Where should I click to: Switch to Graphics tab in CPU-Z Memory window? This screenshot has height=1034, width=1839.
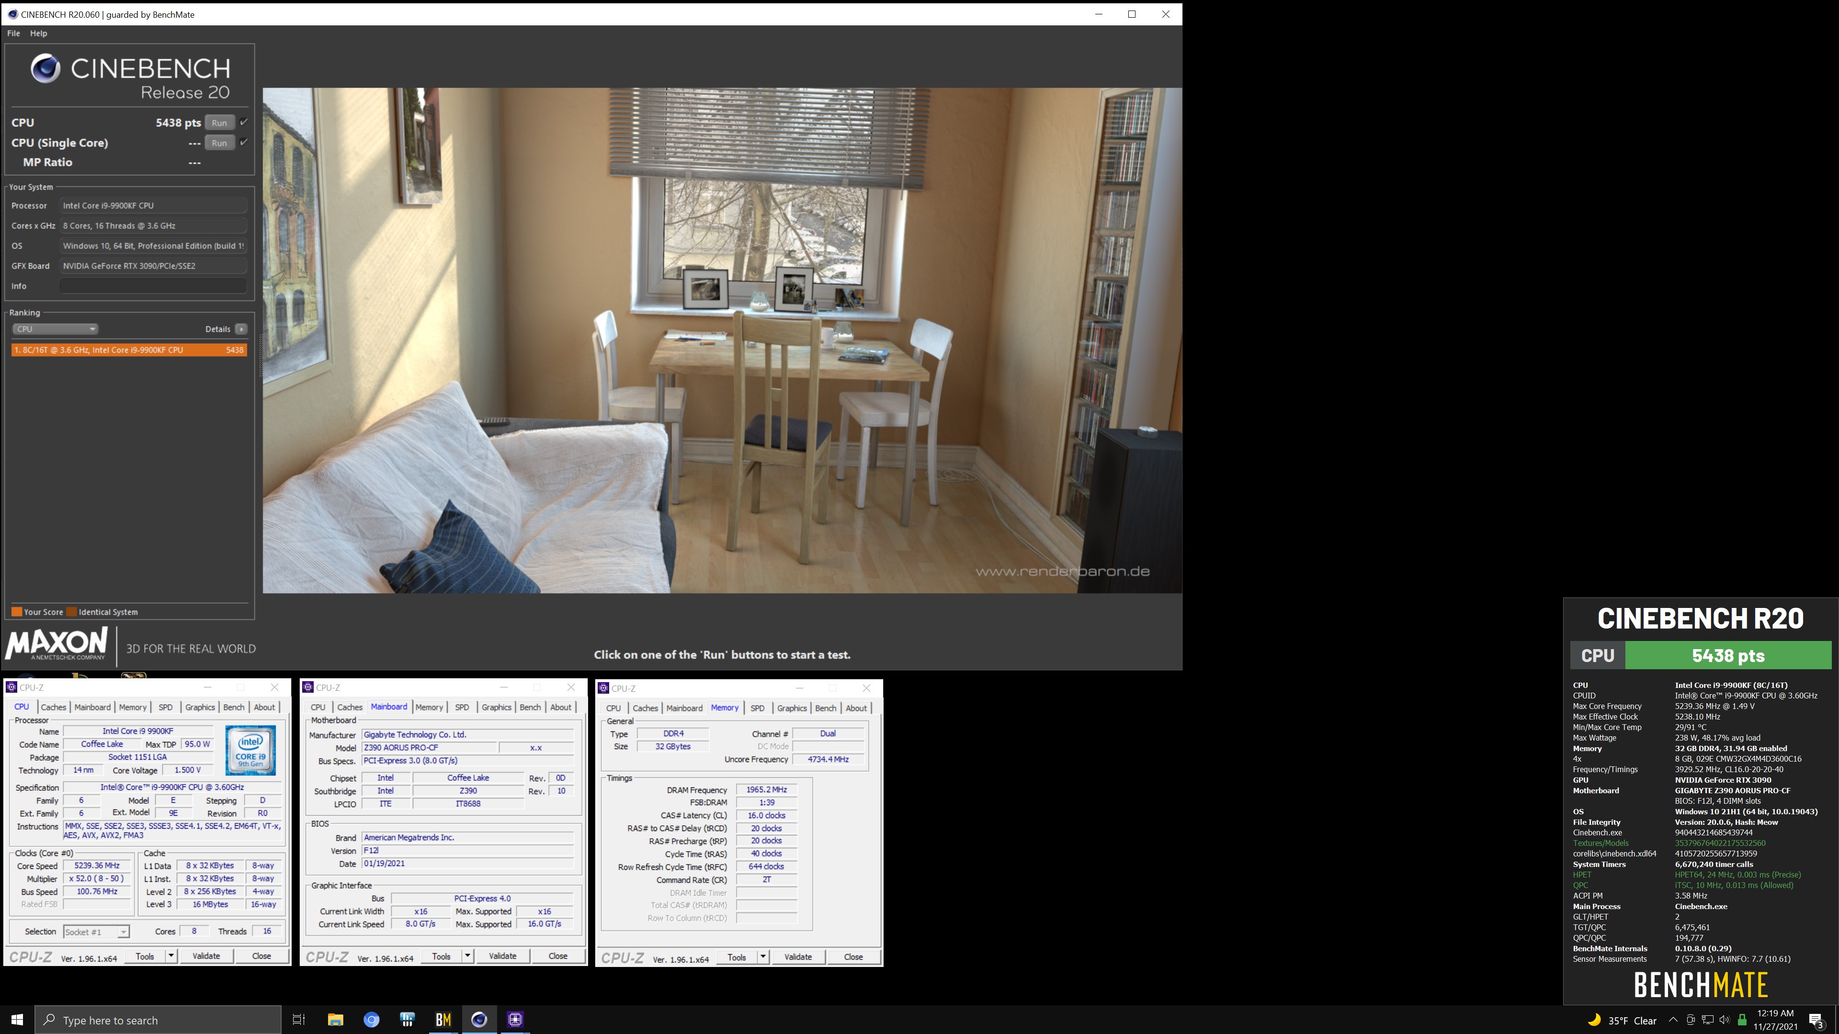pyautogui.click(x=792, y=708)
